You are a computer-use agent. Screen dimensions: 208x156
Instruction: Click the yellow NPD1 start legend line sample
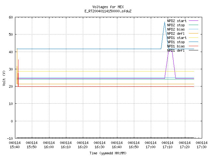[193, 38]
